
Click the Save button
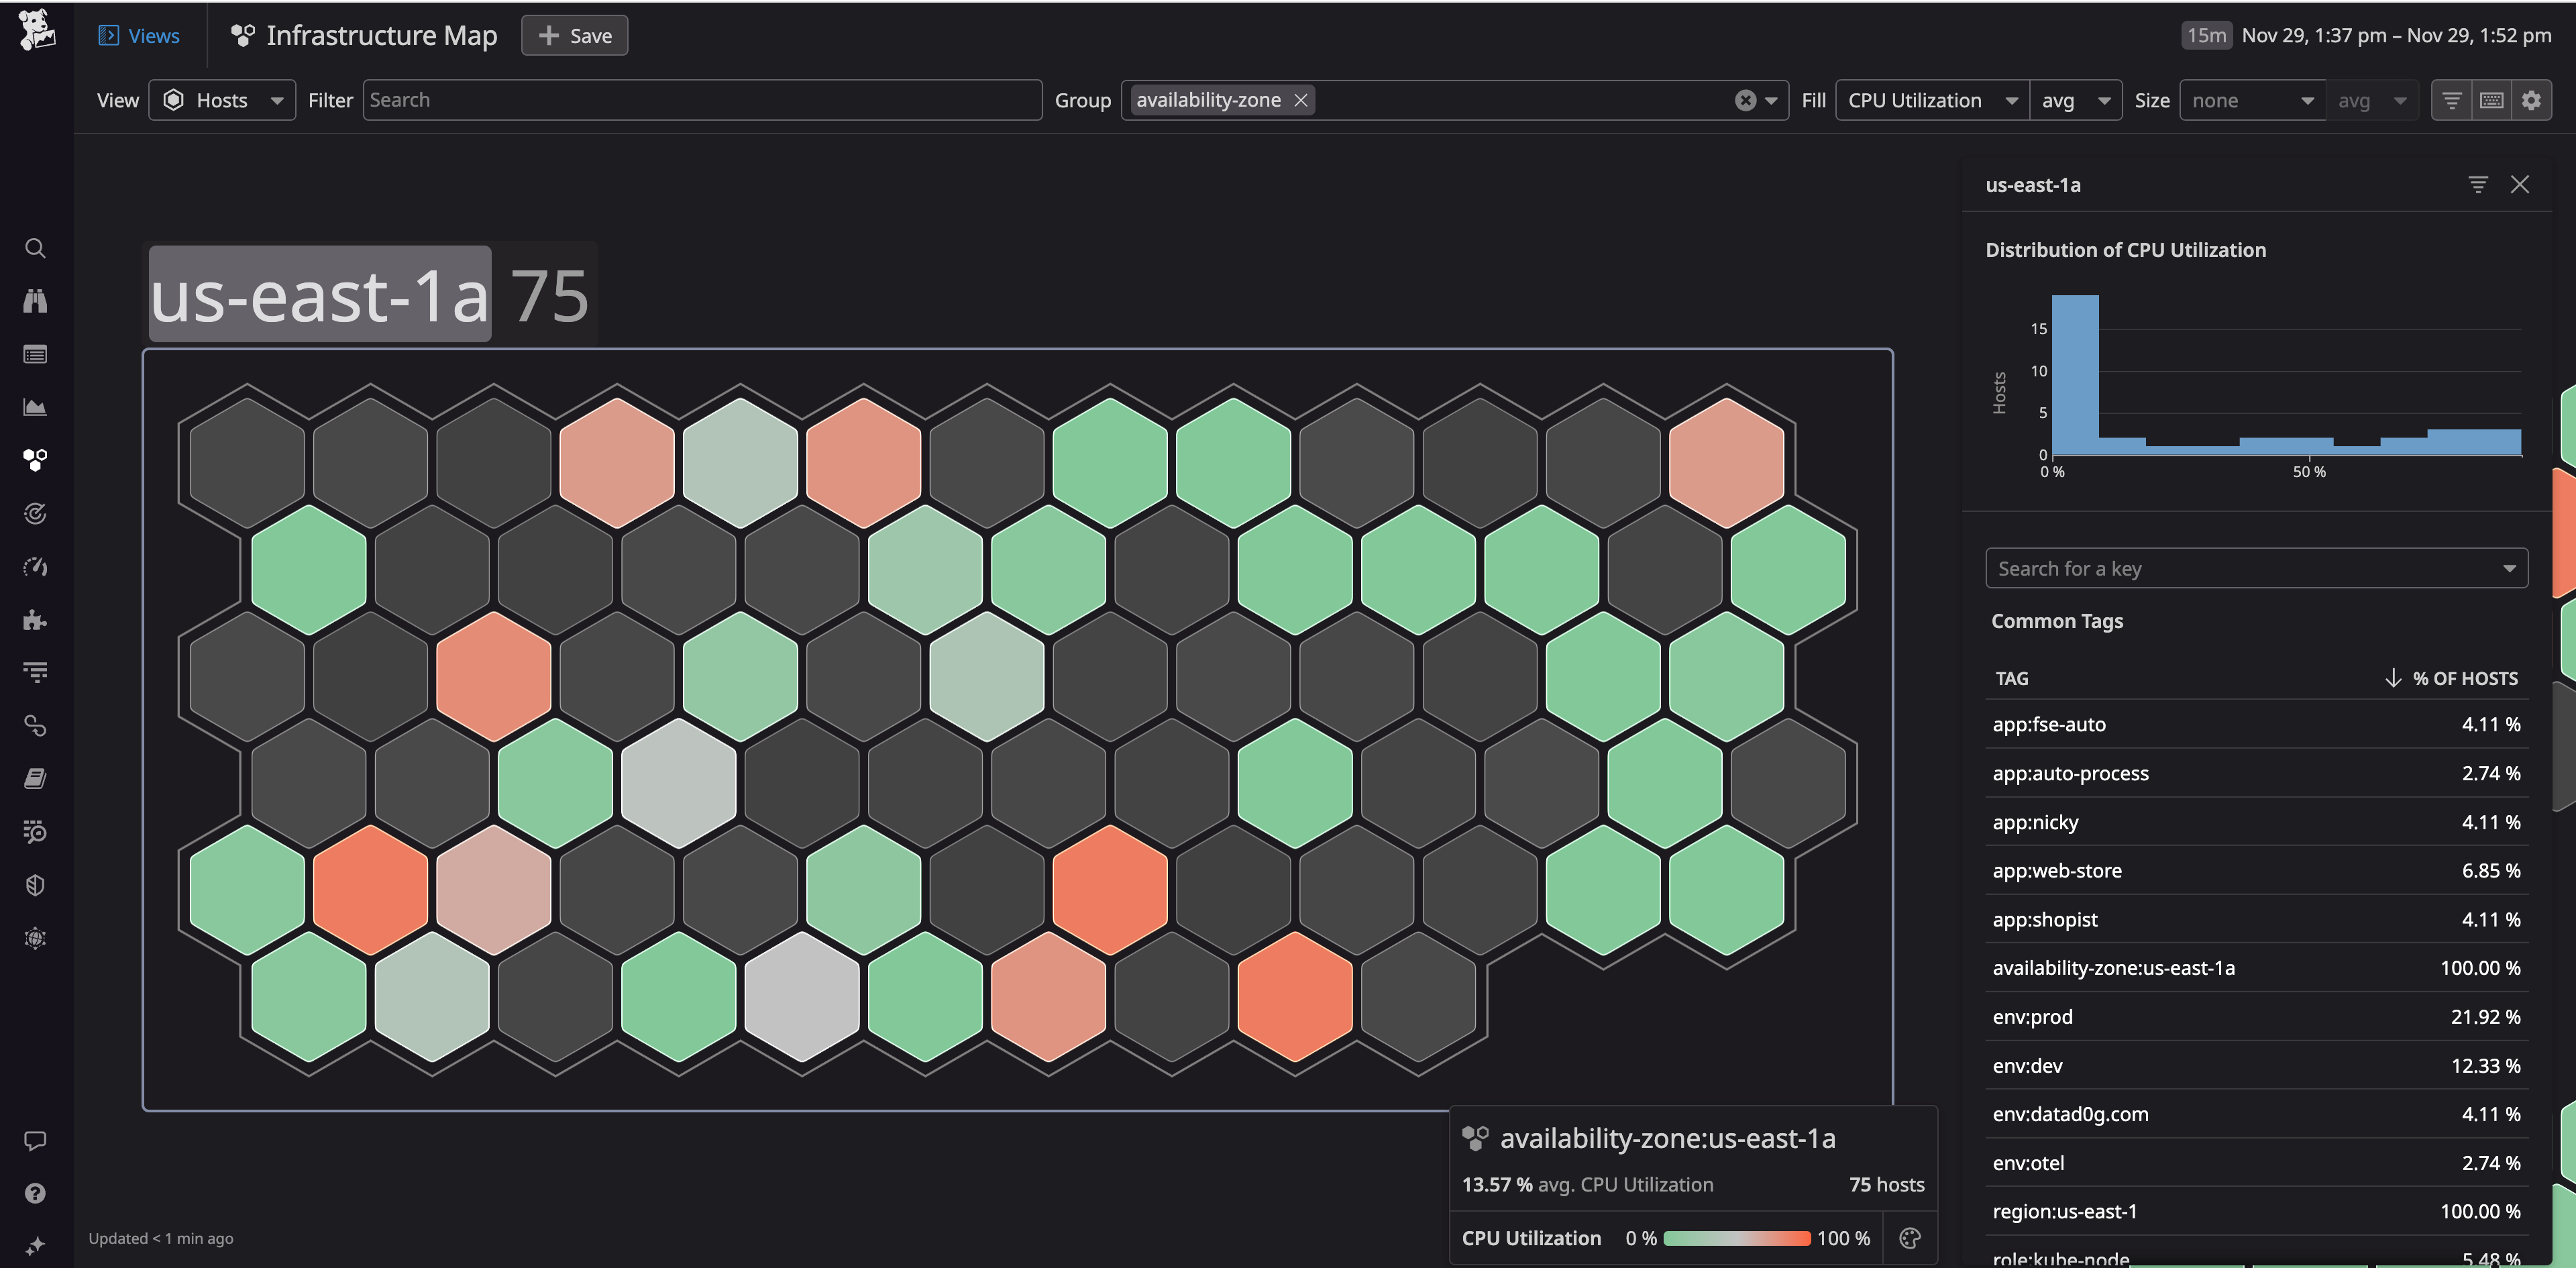pos(574,35)
